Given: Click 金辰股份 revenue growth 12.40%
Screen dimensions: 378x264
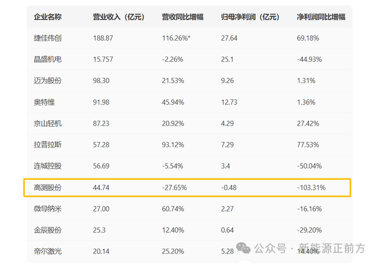Looking at the screenshot, I should point(173,230).
